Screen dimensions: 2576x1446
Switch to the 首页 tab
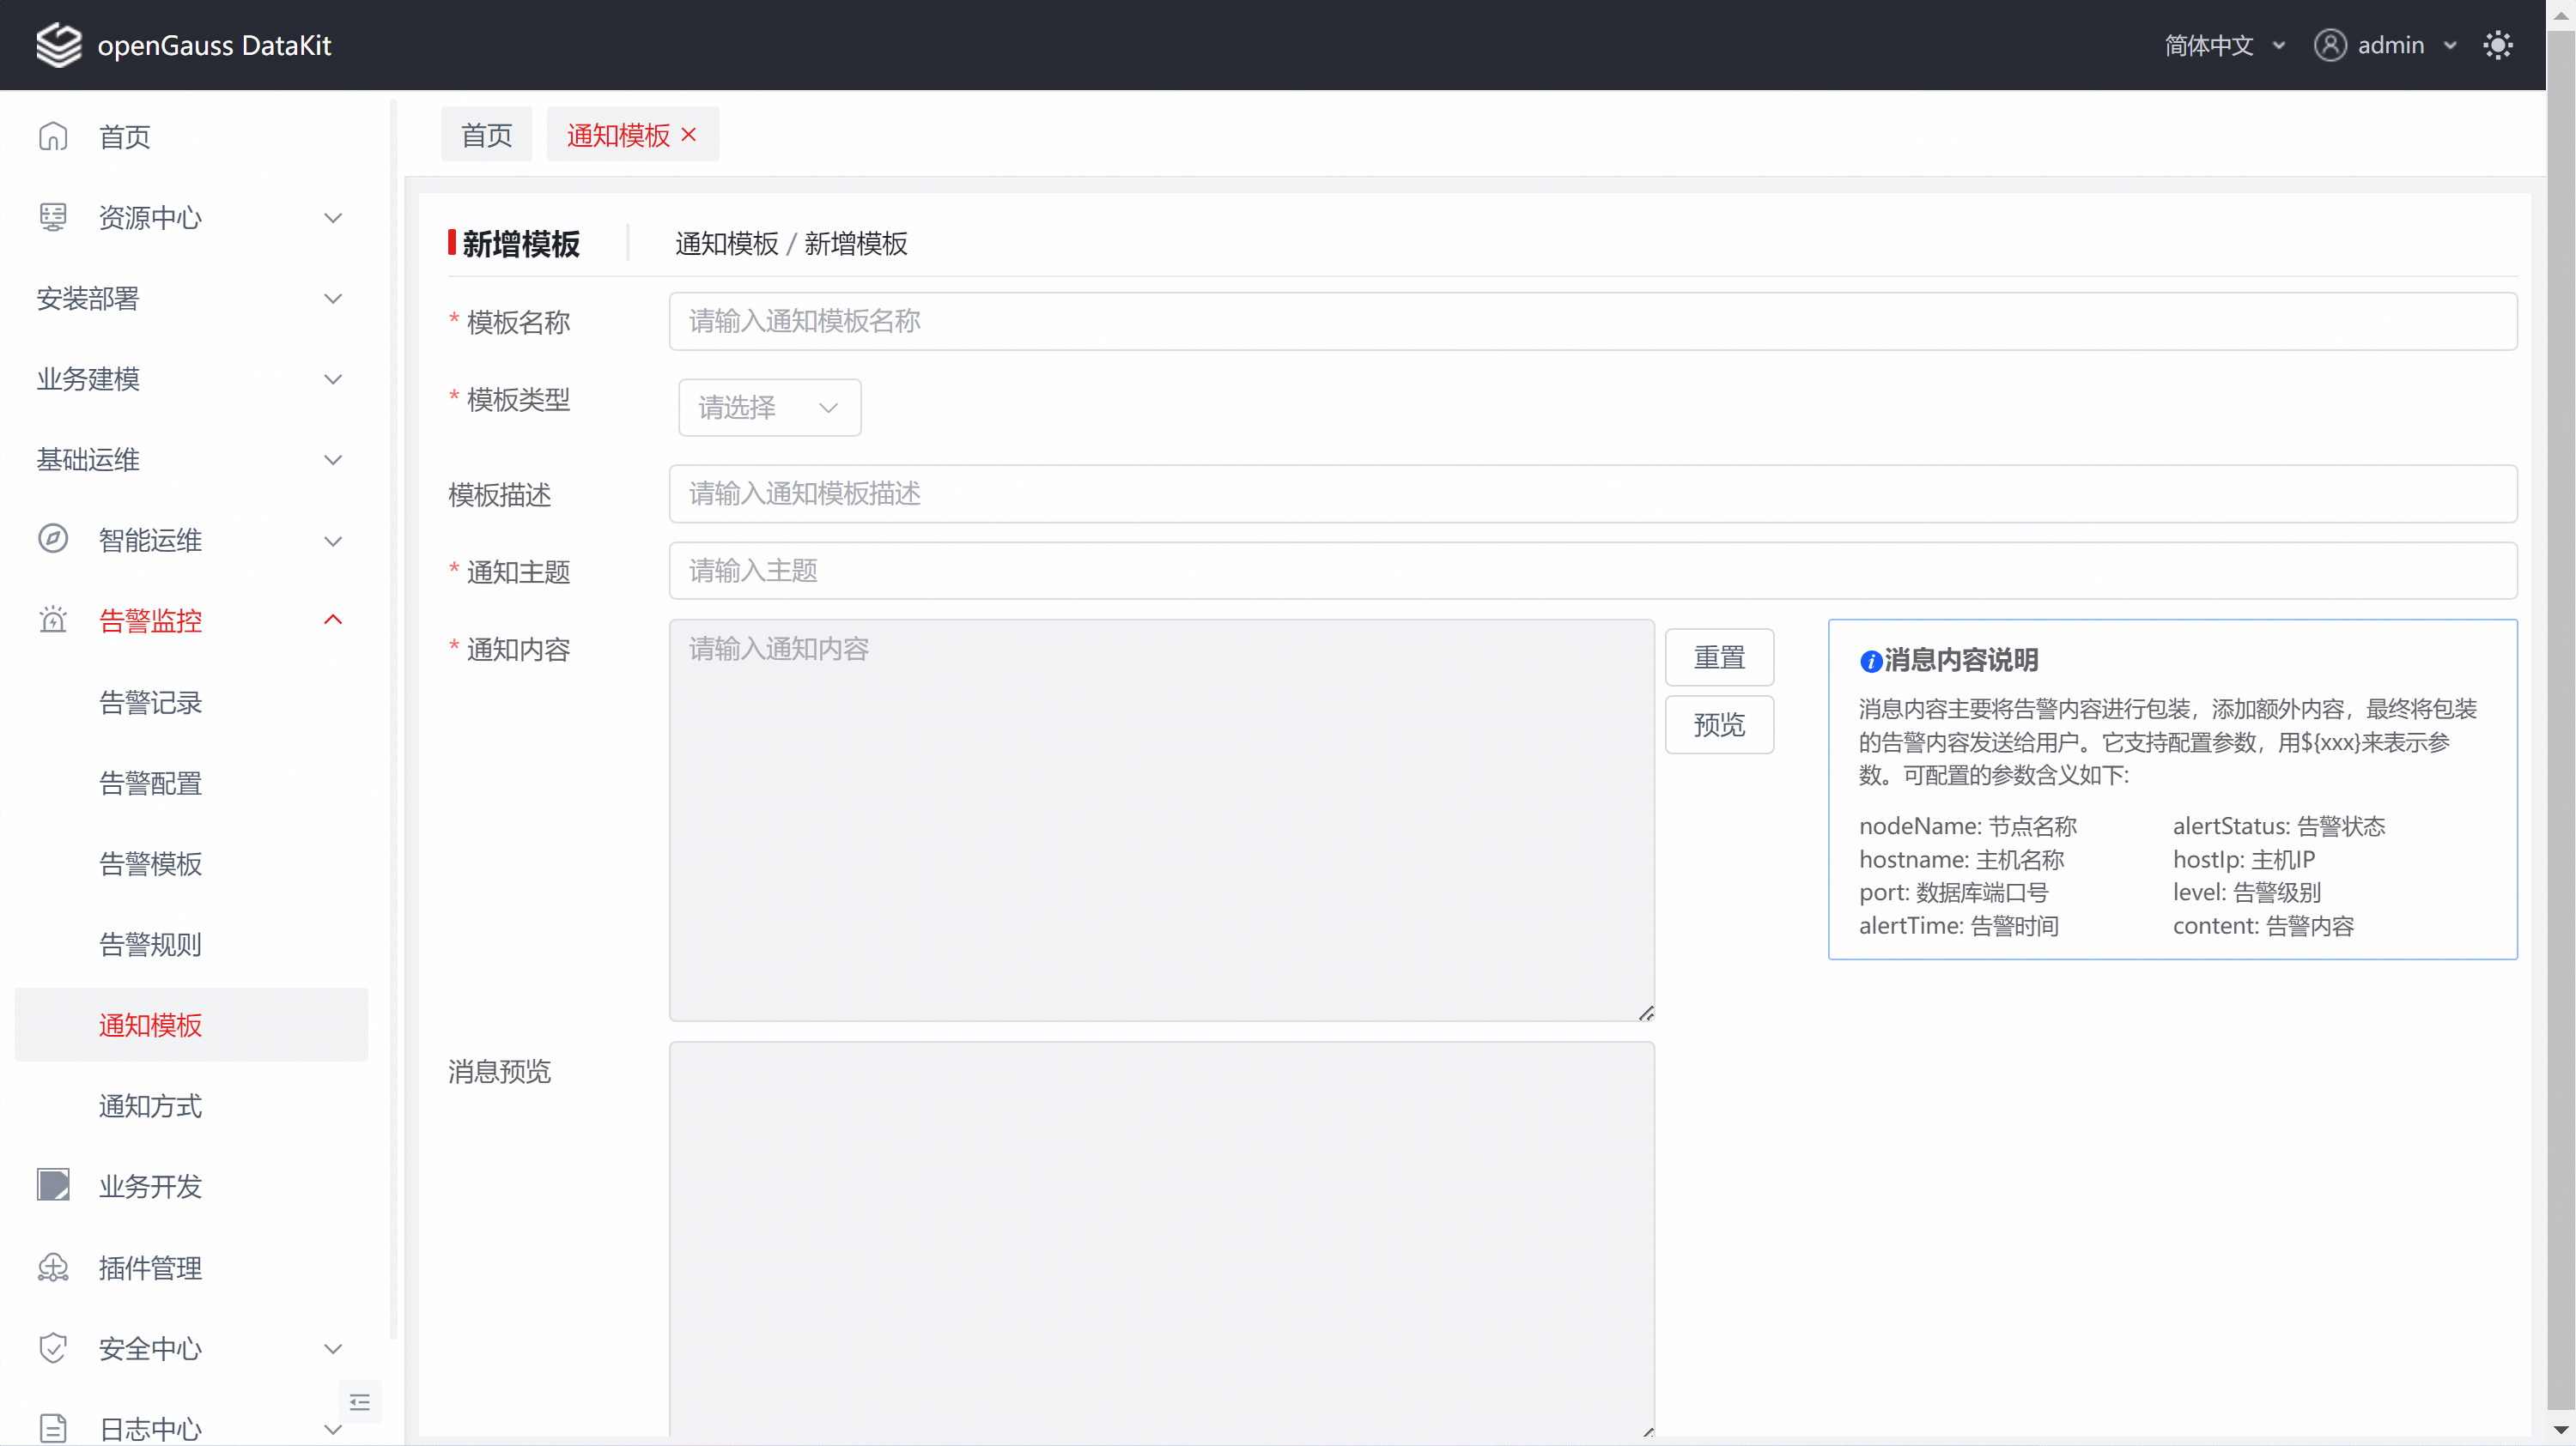point(486,134)
